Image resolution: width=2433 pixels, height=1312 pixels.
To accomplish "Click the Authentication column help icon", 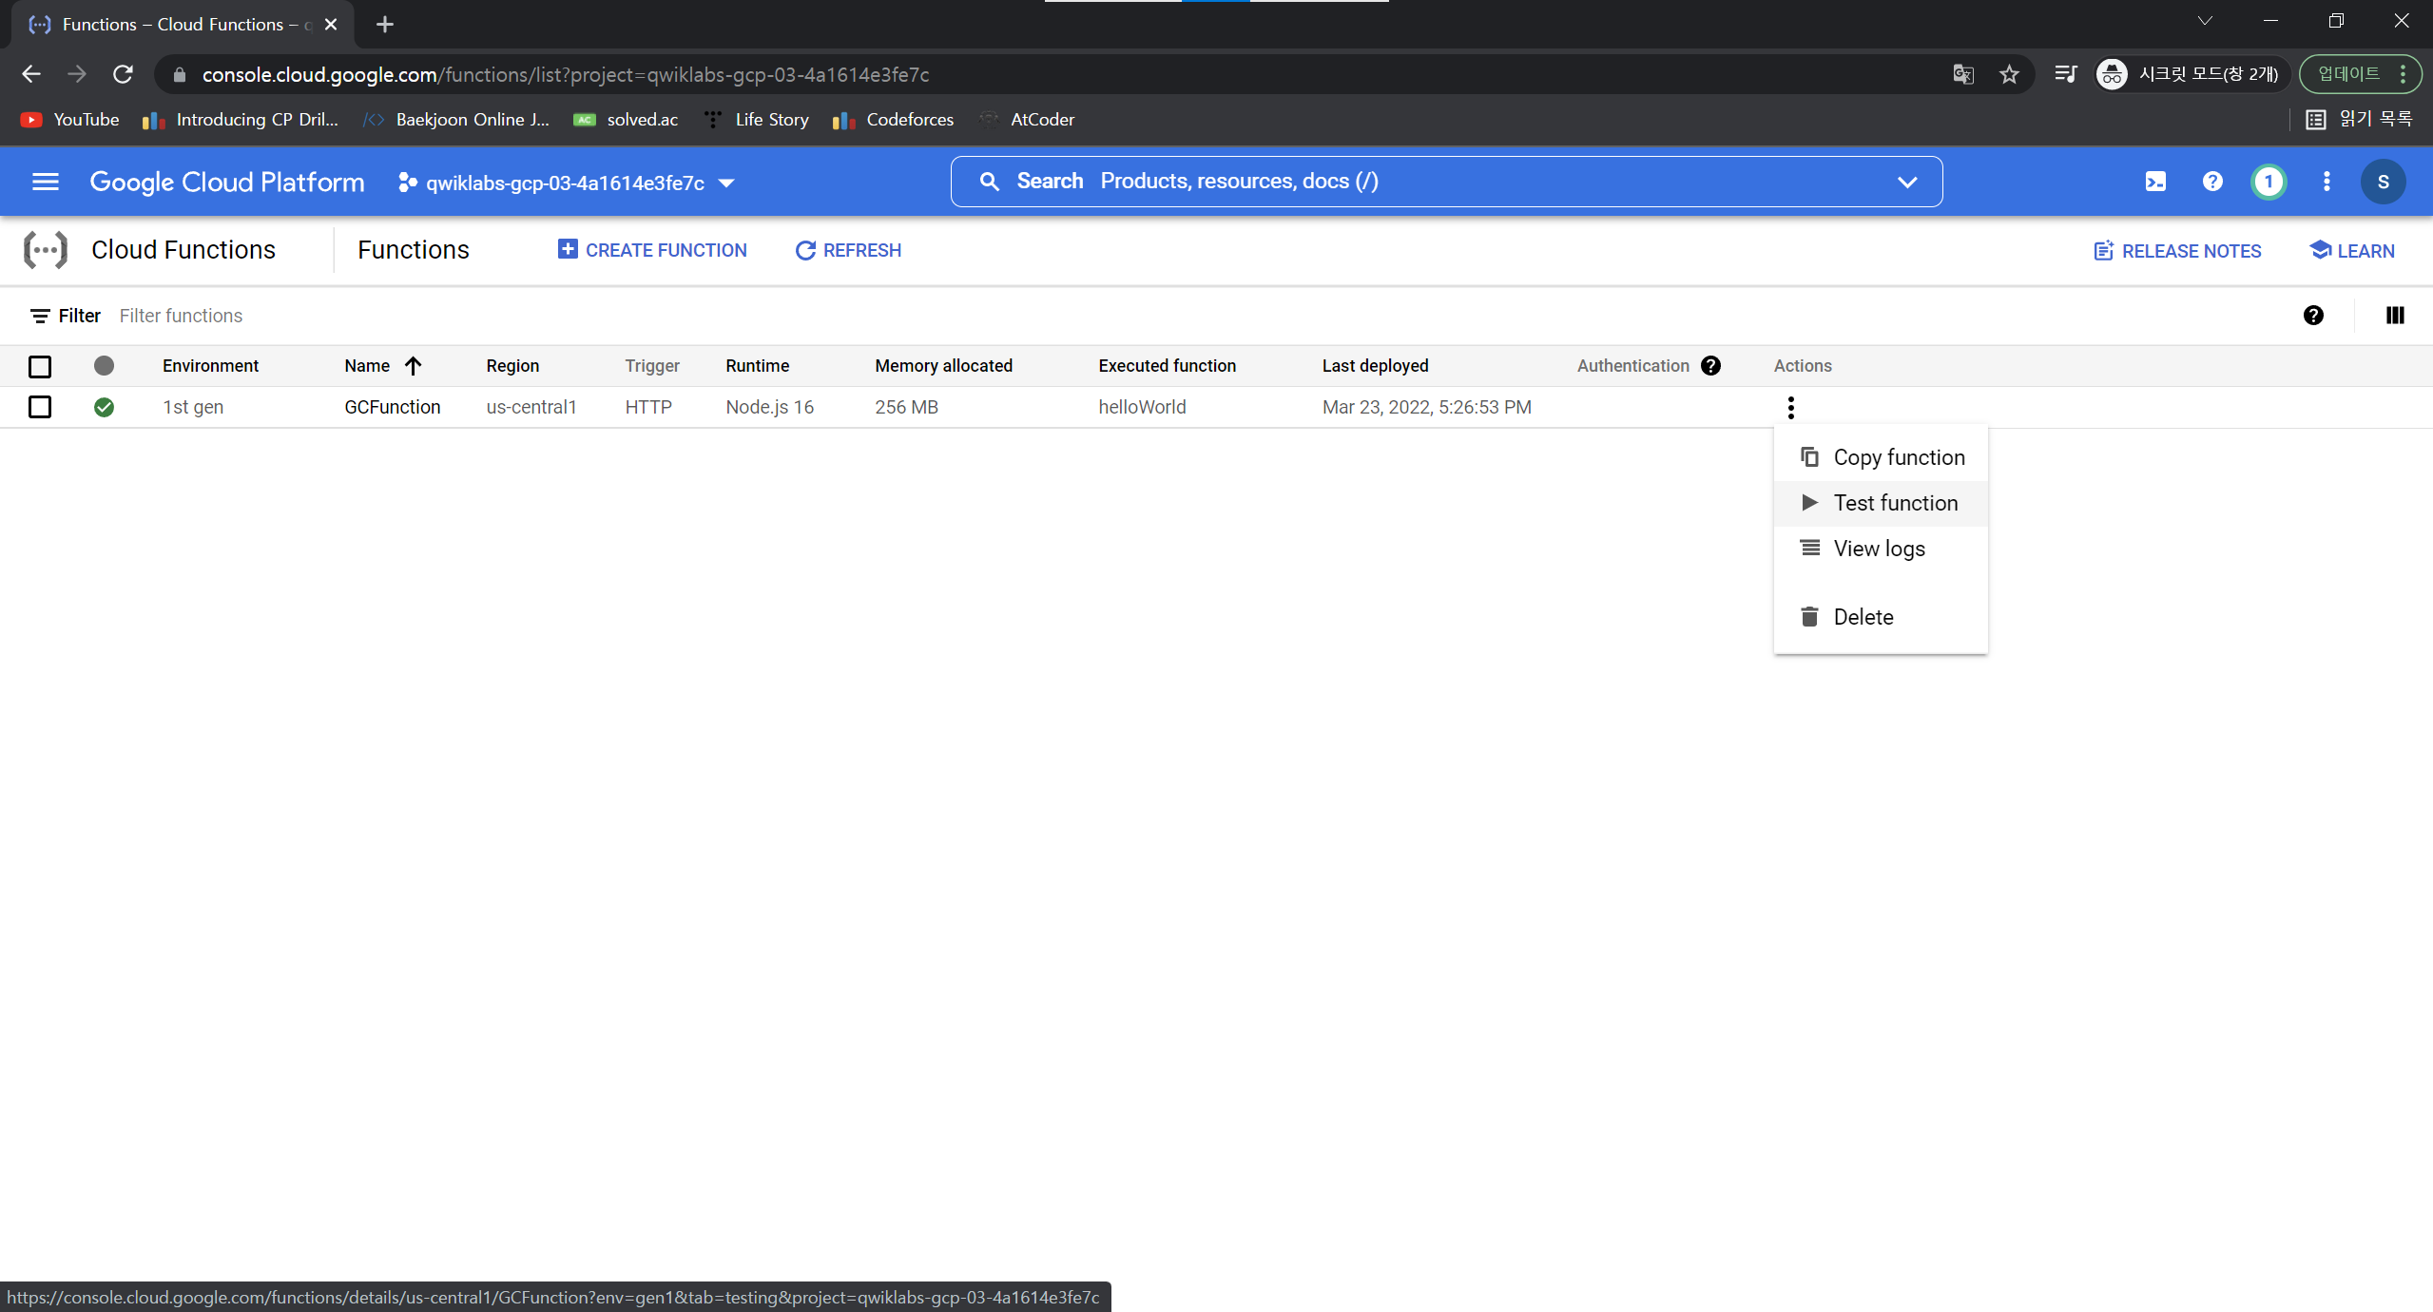I will (x=1710, y=366).
